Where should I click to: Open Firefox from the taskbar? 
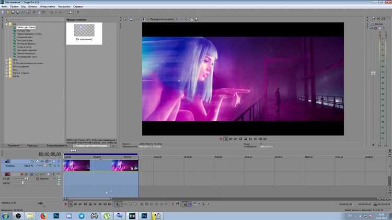[43, 215]
